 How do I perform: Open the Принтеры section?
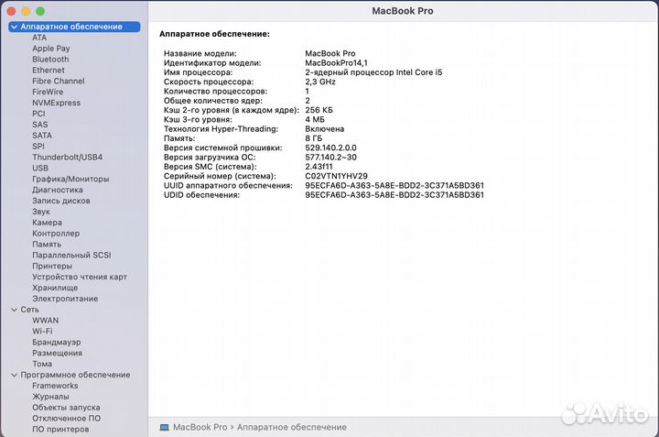[52, 266]
